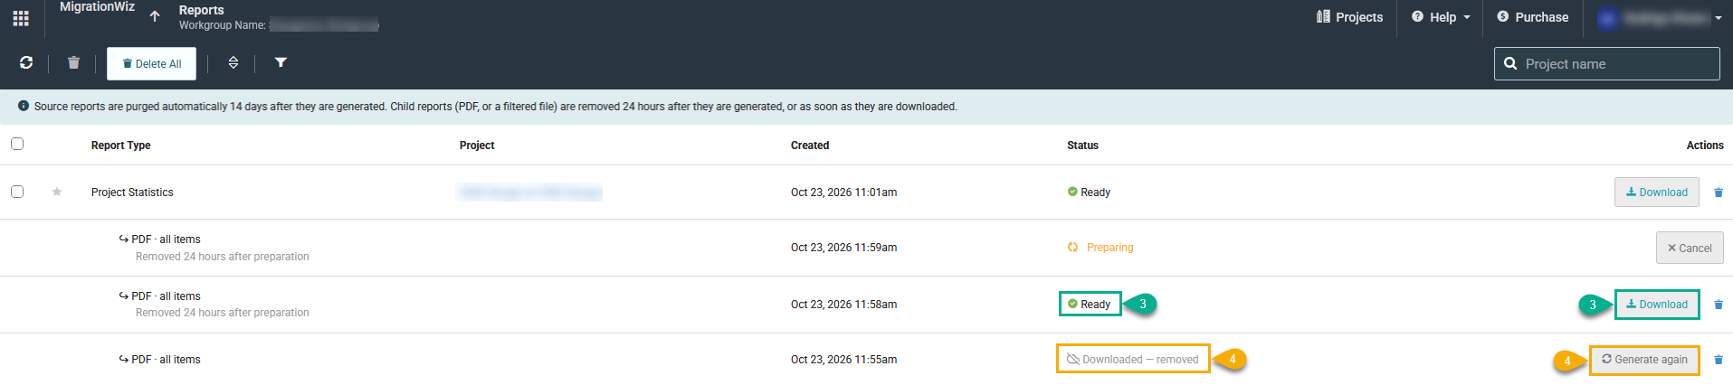Click Purchase in the top bar
Screen dimensions: 1733x385
coord(1532,17)
